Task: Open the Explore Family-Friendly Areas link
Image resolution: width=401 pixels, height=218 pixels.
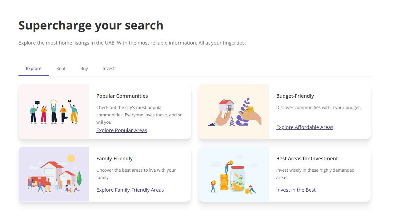Action: (x=130, y=190)
